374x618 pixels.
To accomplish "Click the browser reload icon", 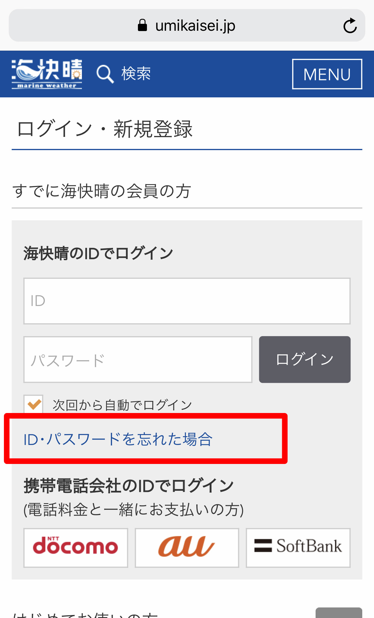I will point(350,26).
